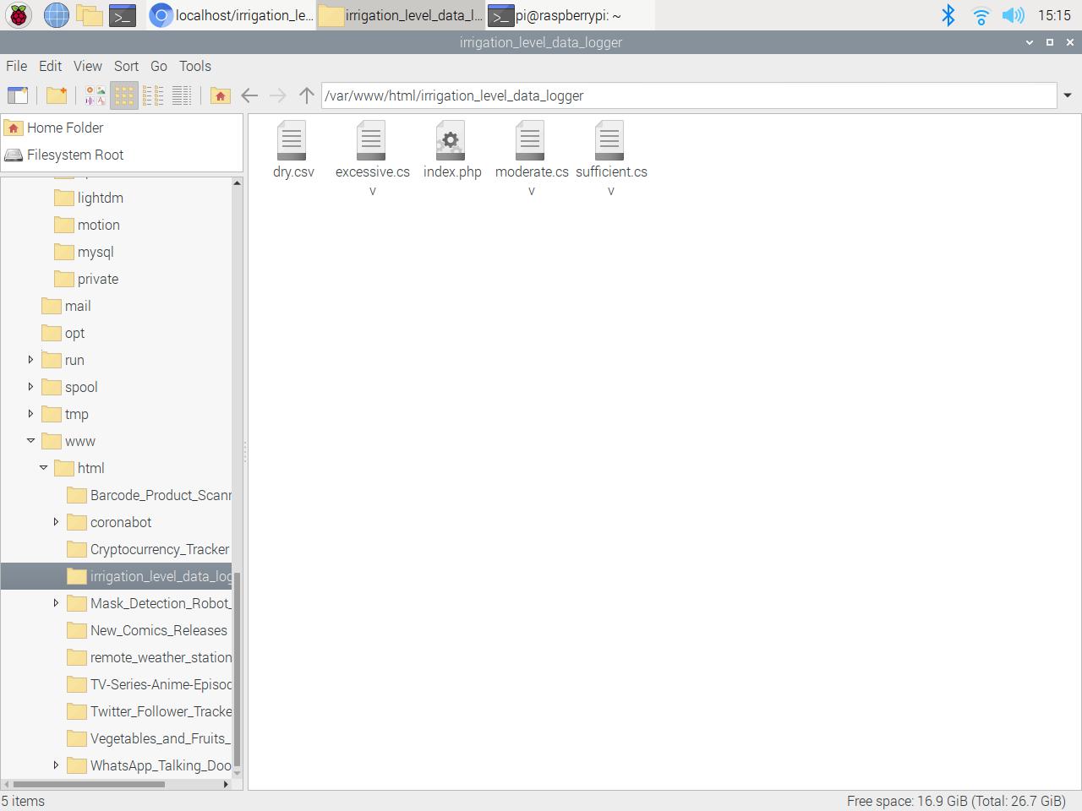Create a new folder using the toolbar icon
The height and width of the screenshot is (811, 1082).
coord(56,95)
